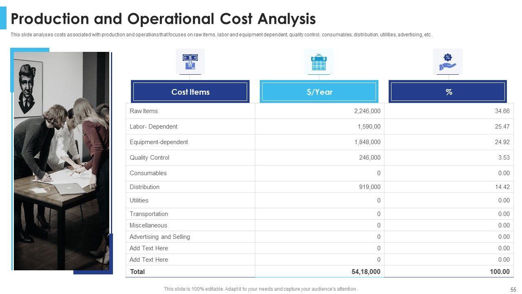Click the slide number 55

tap(513, 289)
